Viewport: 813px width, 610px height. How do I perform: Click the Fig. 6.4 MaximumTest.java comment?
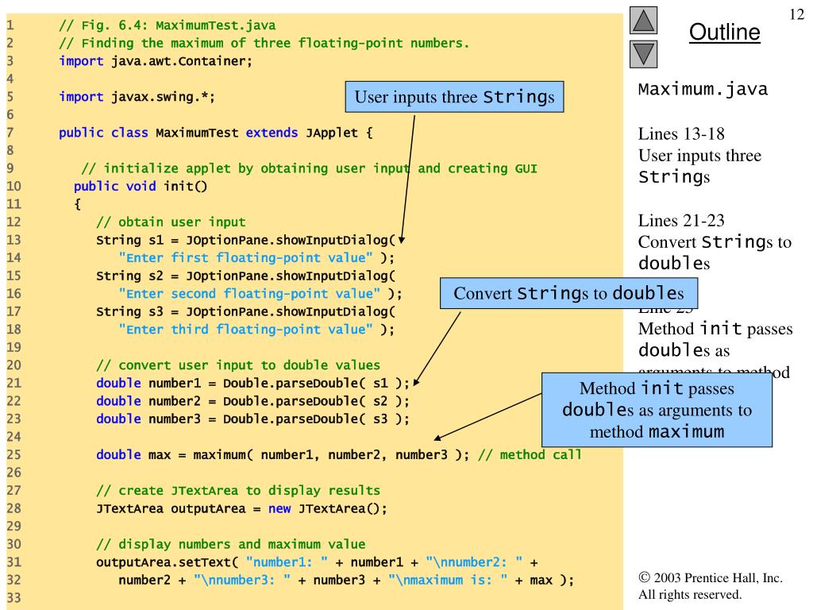tap(167, 25)
